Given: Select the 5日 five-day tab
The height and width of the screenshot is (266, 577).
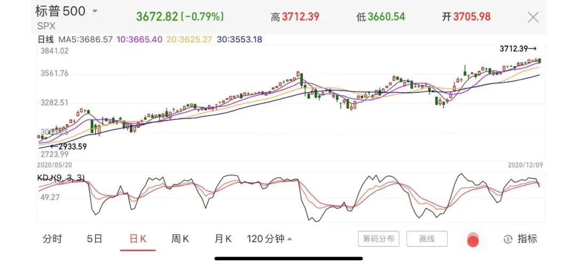Looking at the screenshot, I should point(94,239).
